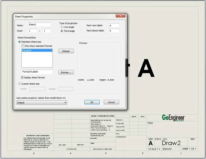206x159 pixels.
Task: Click the custom Width field
Action: (x=37, y=89)
